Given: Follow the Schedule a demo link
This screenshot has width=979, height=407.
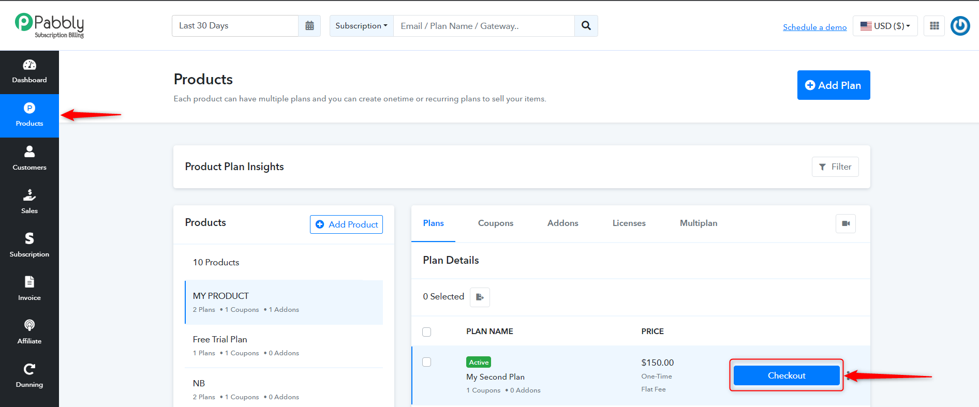Looking at the screenshot, I should pos(815,27).
